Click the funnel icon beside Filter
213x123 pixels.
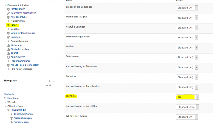point(8,25)
